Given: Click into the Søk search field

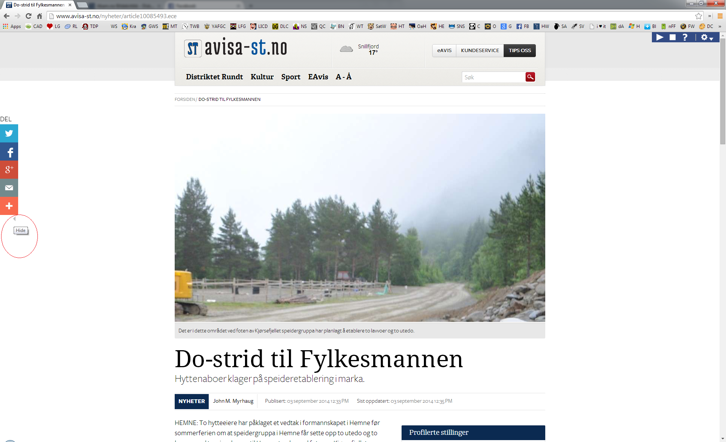Looking at the screenshot, I should [493, 77].
